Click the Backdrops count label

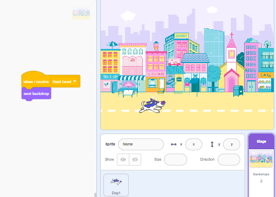(261, 174)
